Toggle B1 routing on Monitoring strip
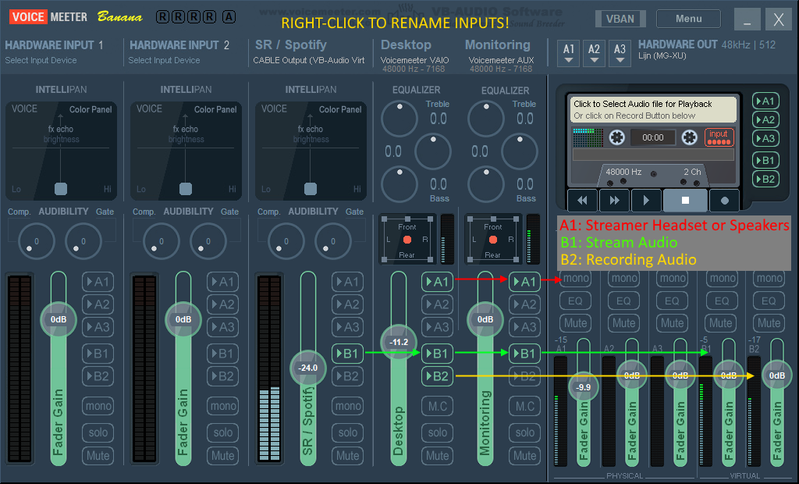The width and height of the screenshot is (799, 484). [x=525, y=354]
